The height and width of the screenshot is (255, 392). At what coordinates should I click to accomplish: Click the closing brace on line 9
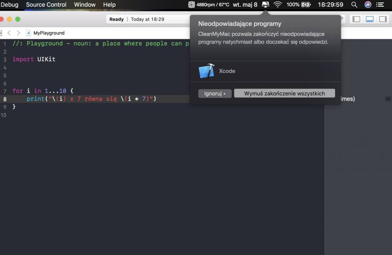point(14,107)
